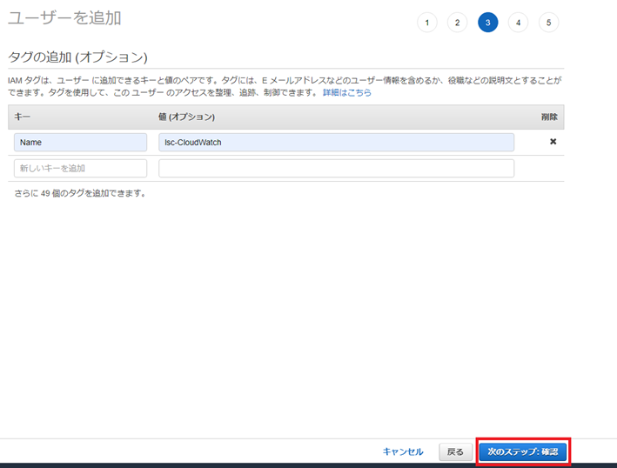Jump to wizard step 5 circle

548,23
